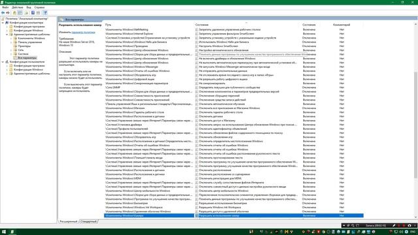Click the toolbar icon between Help and Filter

(x=38, y=13)
